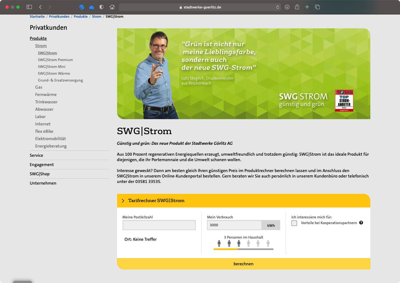The width and height of the screenshot is (400, 283).
Task: Open the iCloud cloud icon in toolbar
Action: click(91, 7)
